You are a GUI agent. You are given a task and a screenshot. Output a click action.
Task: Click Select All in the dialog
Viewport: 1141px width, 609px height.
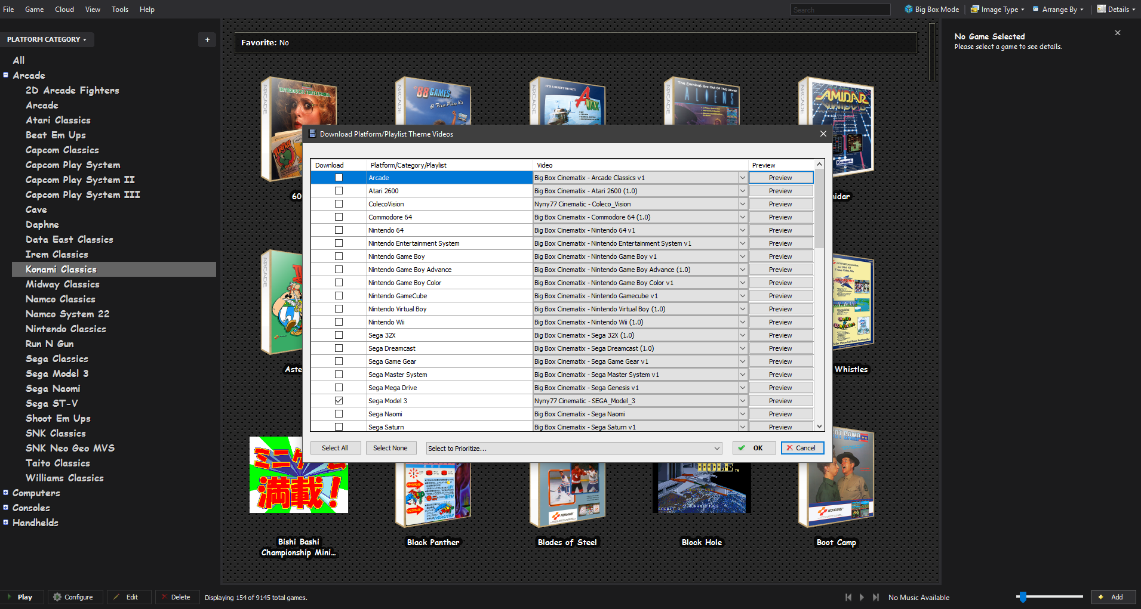(x=335, y=448)
